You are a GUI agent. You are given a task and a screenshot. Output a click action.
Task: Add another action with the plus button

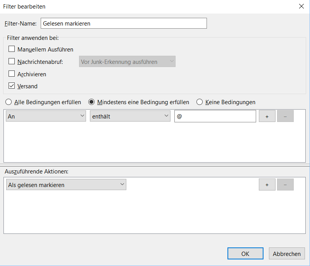tap(267, 185)
